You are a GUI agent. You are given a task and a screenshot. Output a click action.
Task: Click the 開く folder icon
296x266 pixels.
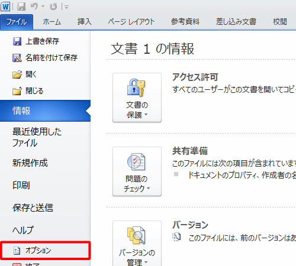(17, 74)
